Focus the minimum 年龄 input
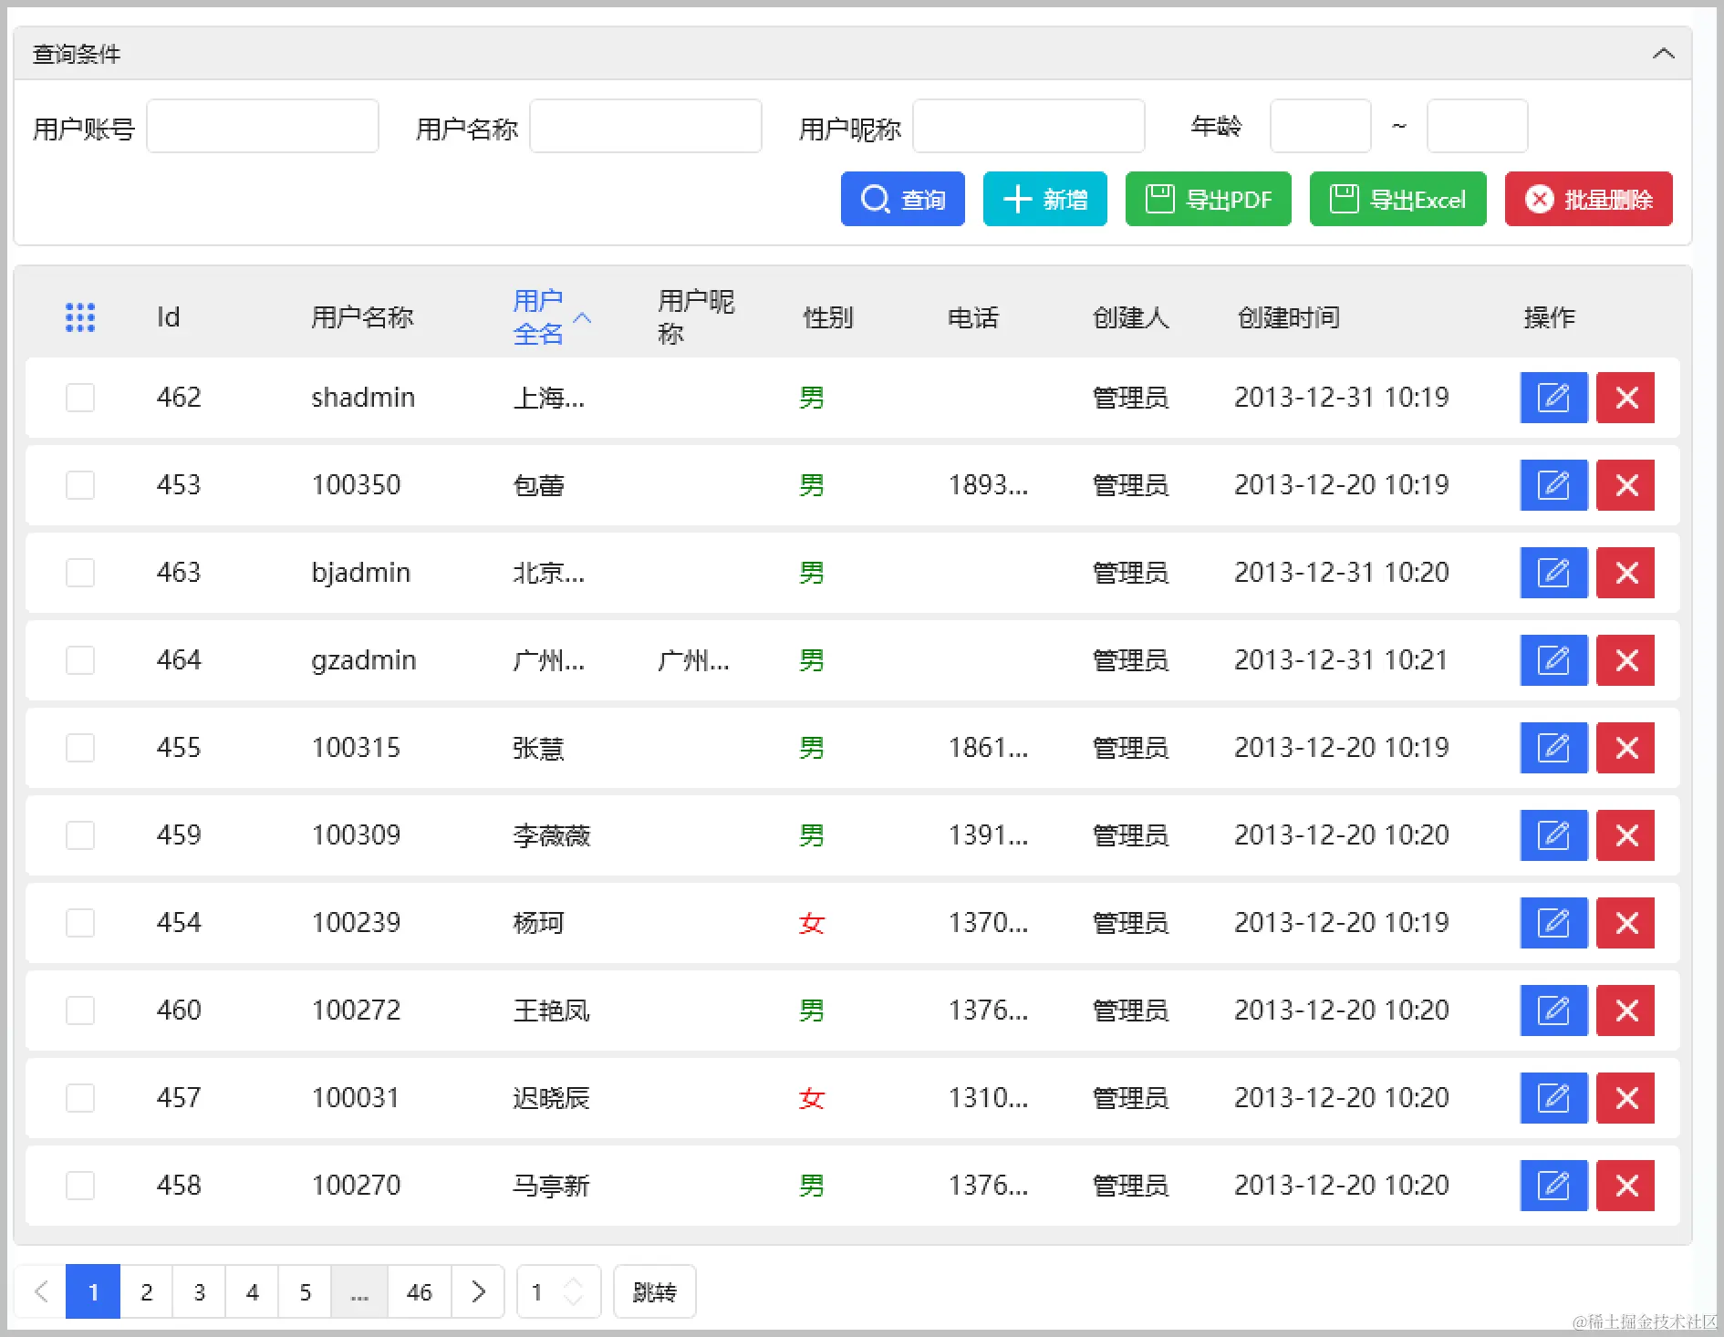 pos(1320,126)
